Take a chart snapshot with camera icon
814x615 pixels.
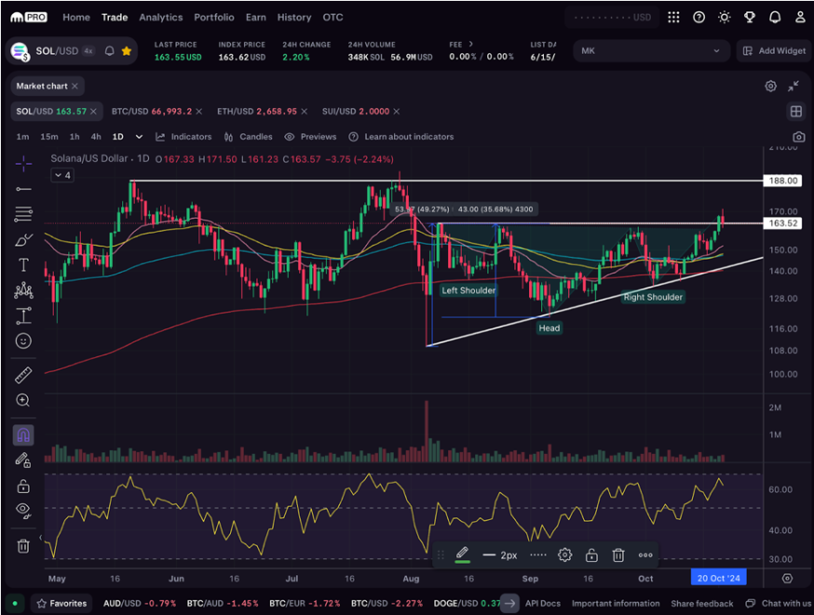coord(798,137)
